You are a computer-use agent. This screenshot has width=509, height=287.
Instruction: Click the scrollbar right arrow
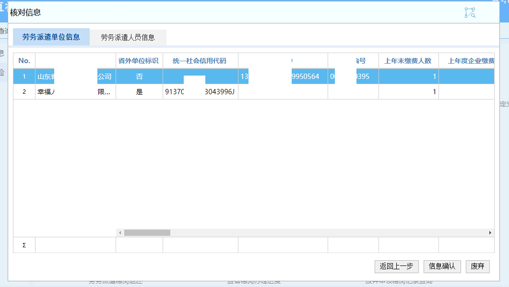tap(490, 232)
